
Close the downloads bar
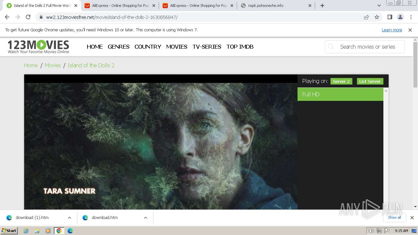tap(412, 218)
